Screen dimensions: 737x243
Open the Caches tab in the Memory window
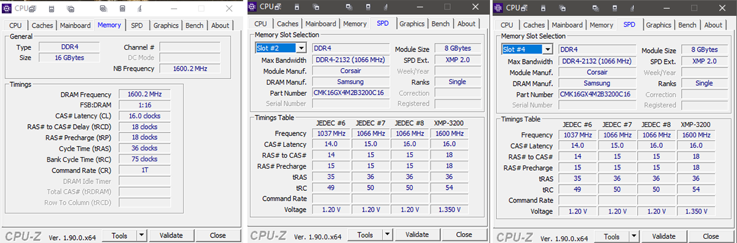tap(42, 26)
